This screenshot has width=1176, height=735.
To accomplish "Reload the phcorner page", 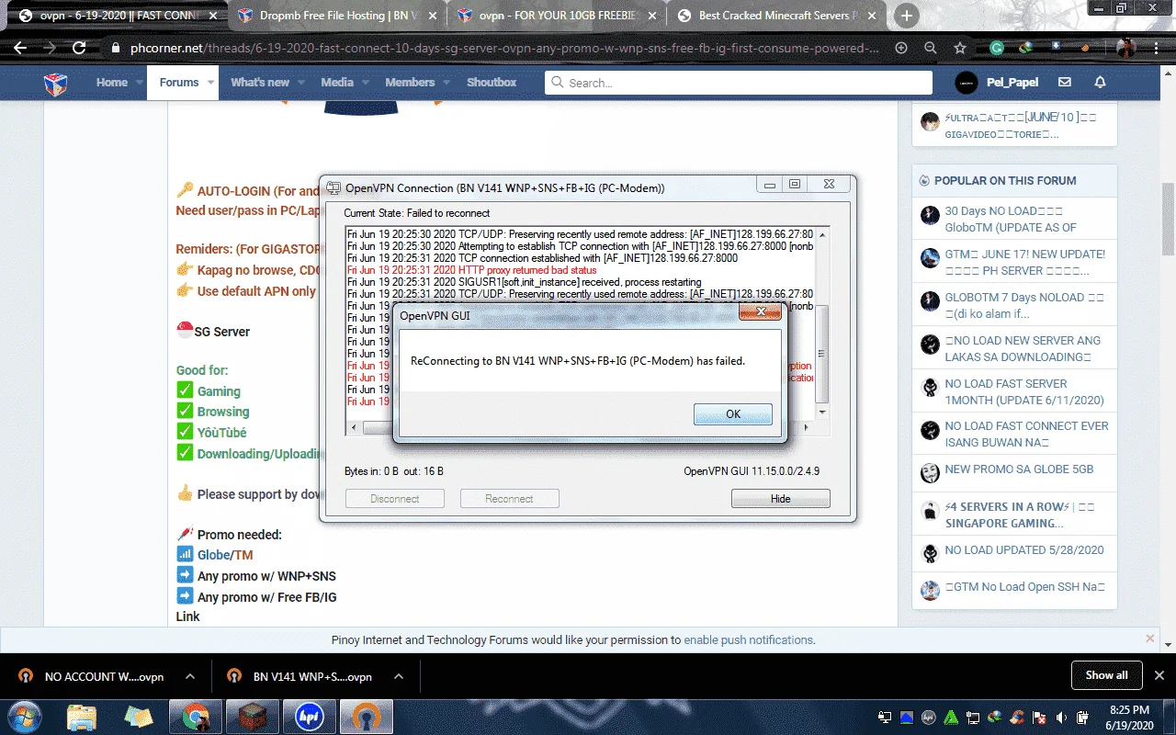I will click(79, 48).
